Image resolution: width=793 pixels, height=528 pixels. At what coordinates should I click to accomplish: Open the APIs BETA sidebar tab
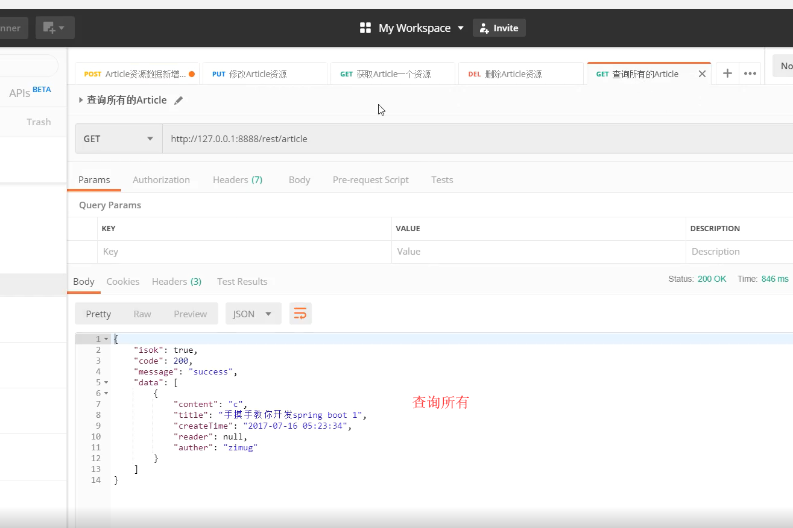tap(30, 93)
